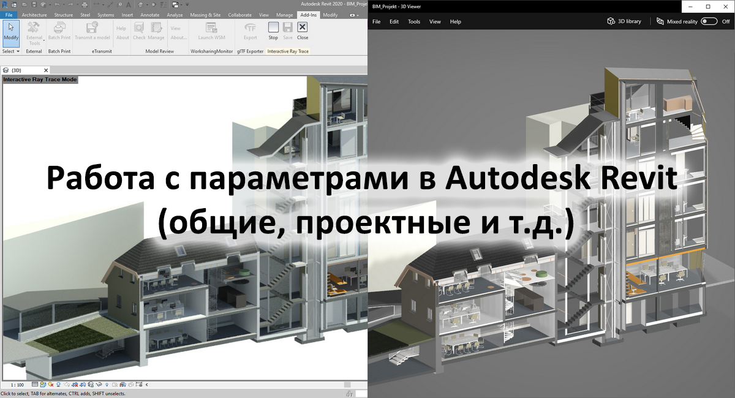Open the Revit File tab
Viewport: 735px width, 398px height.
coord(9,14)
